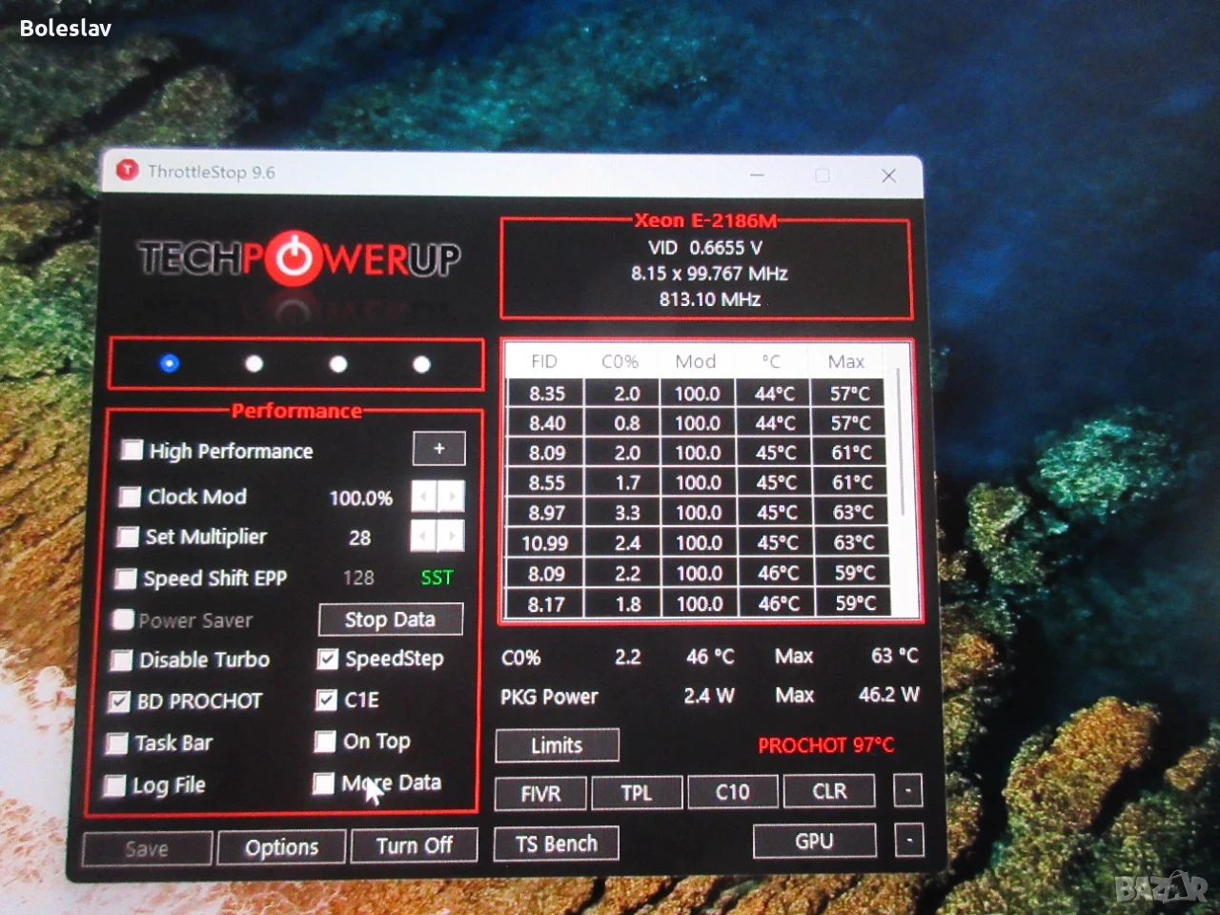Screen dimensions: 1220x915
Task: Click the Mod column header
Action: point(696,361)
